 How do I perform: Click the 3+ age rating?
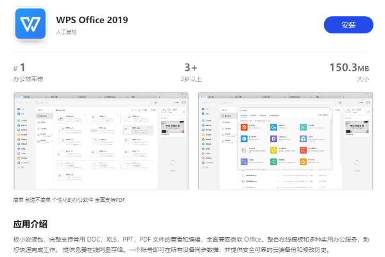(x=191, y=67)
